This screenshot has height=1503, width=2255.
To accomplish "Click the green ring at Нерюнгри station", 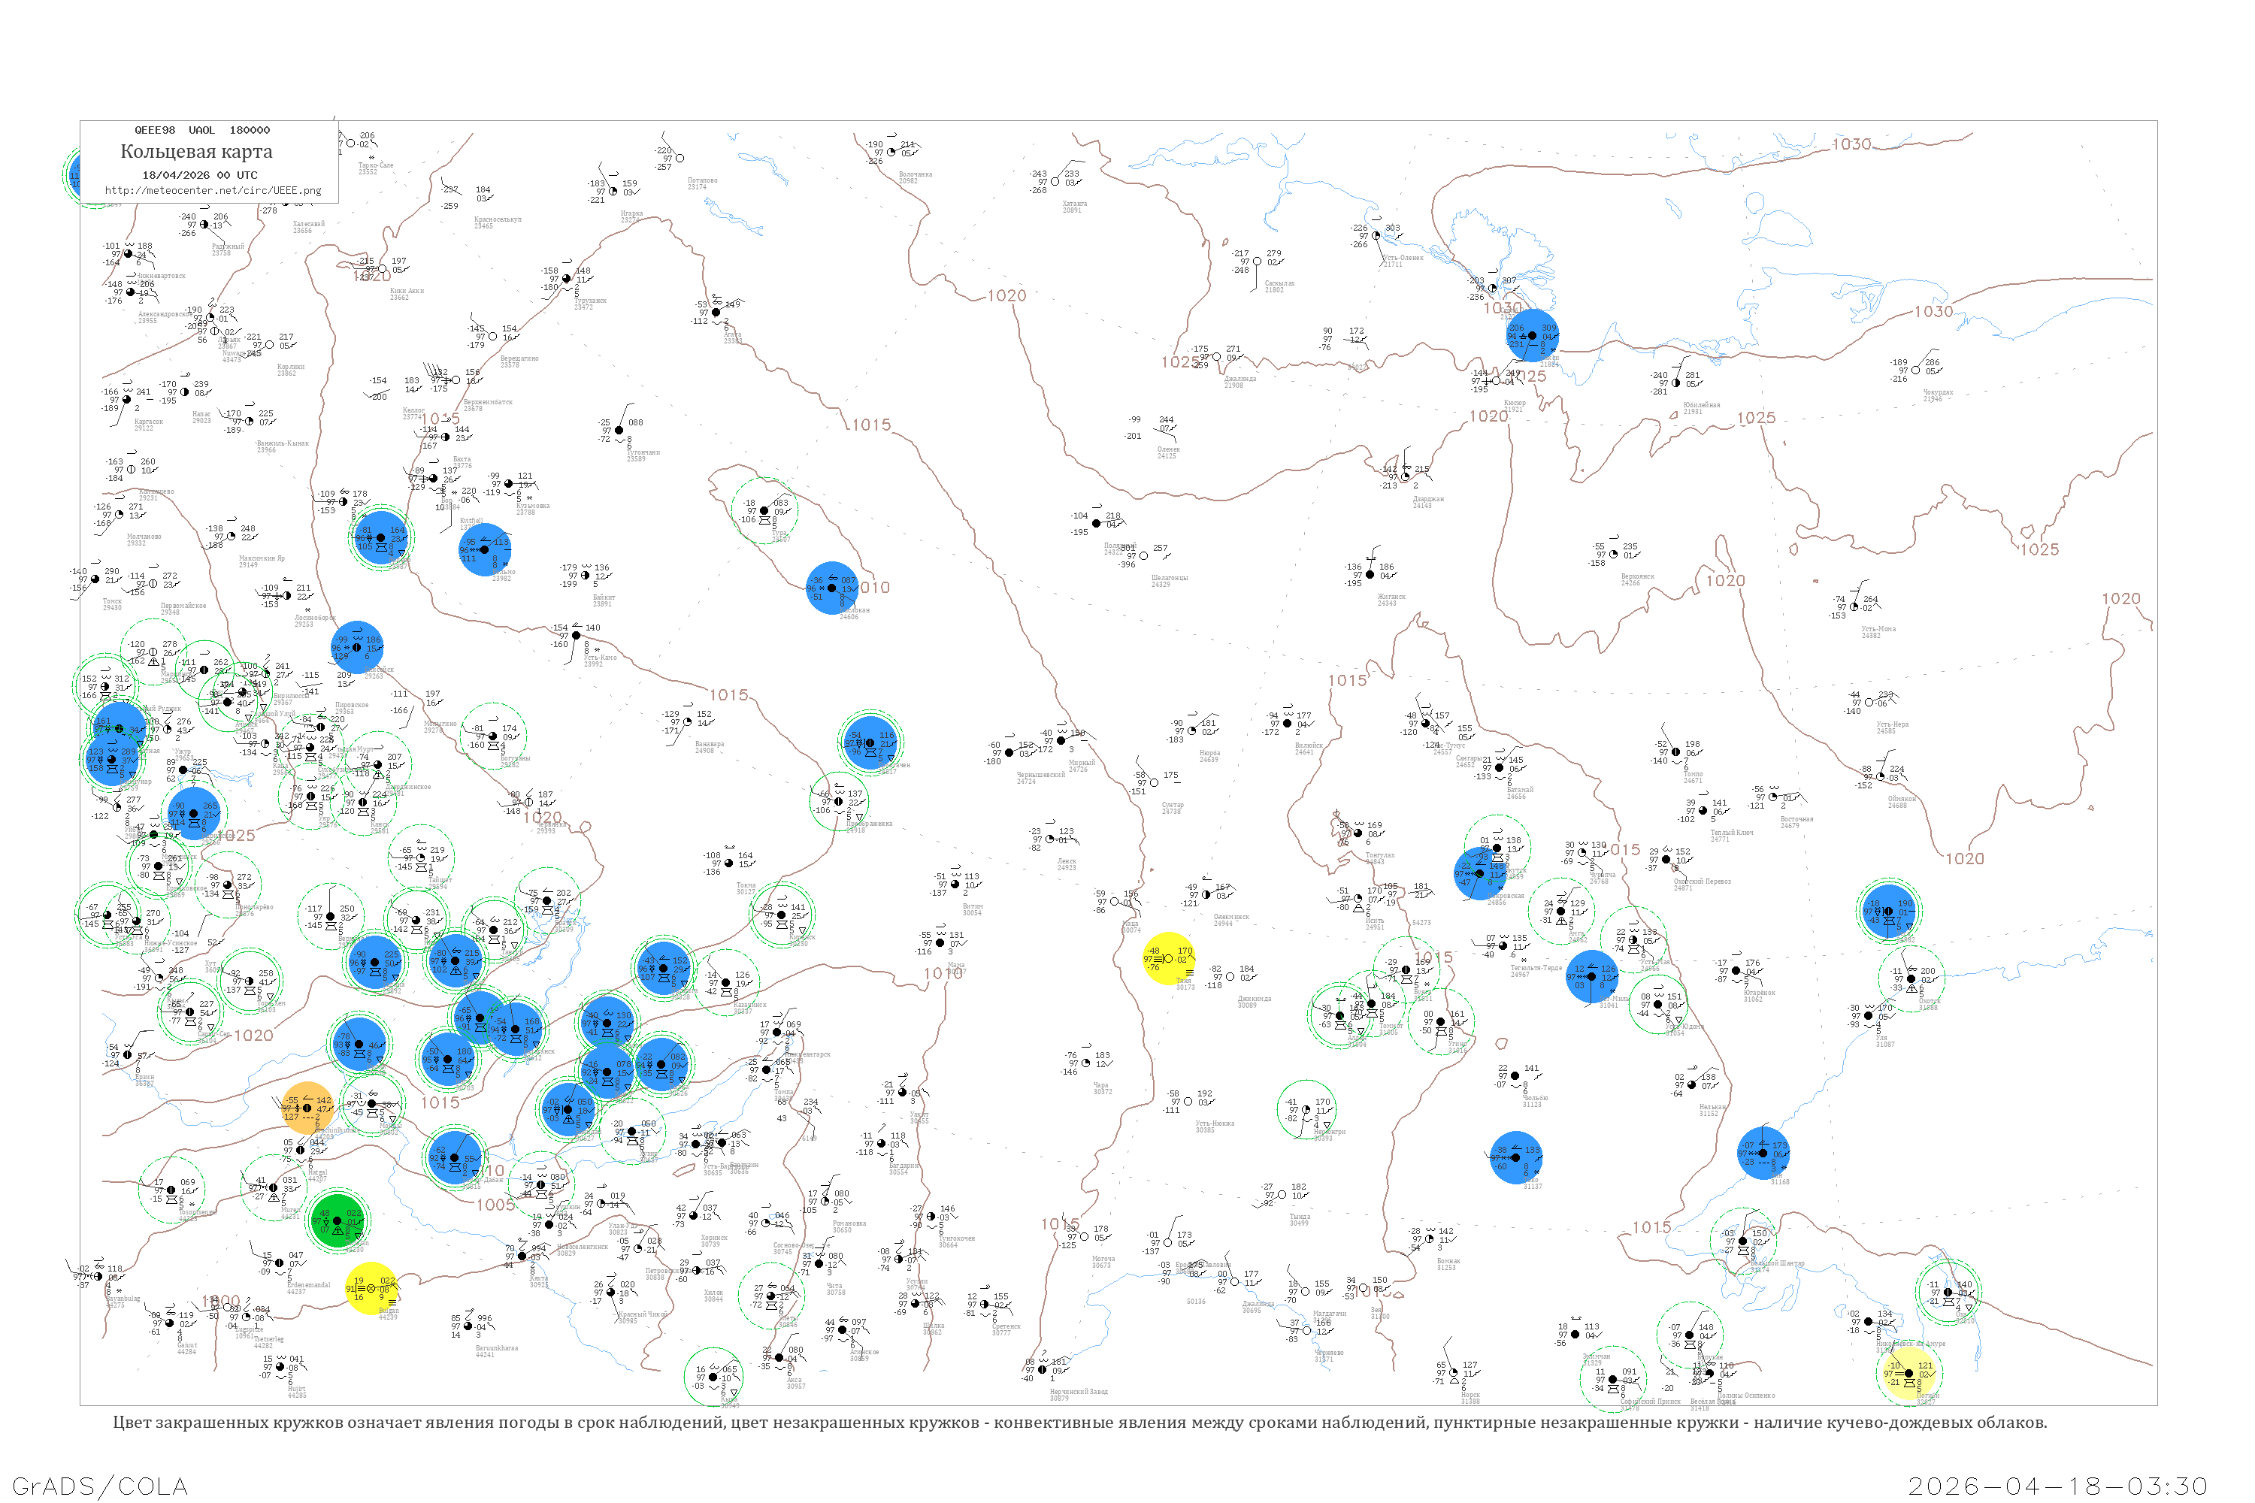I will point(1307,1110).
